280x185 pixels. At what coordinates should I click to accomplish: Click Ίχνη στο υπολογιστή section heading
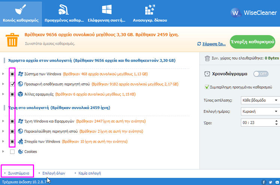click(x=59, y=108)
